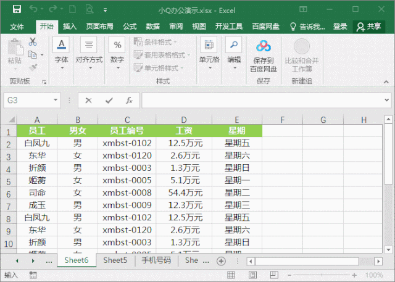
Task: Click the macro recording icon in status bar
Action: pos(33,275)
